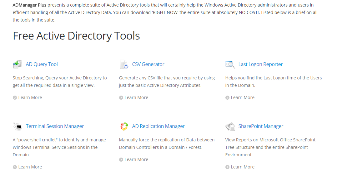Open the SharePoint Manager link

[261, 126]
